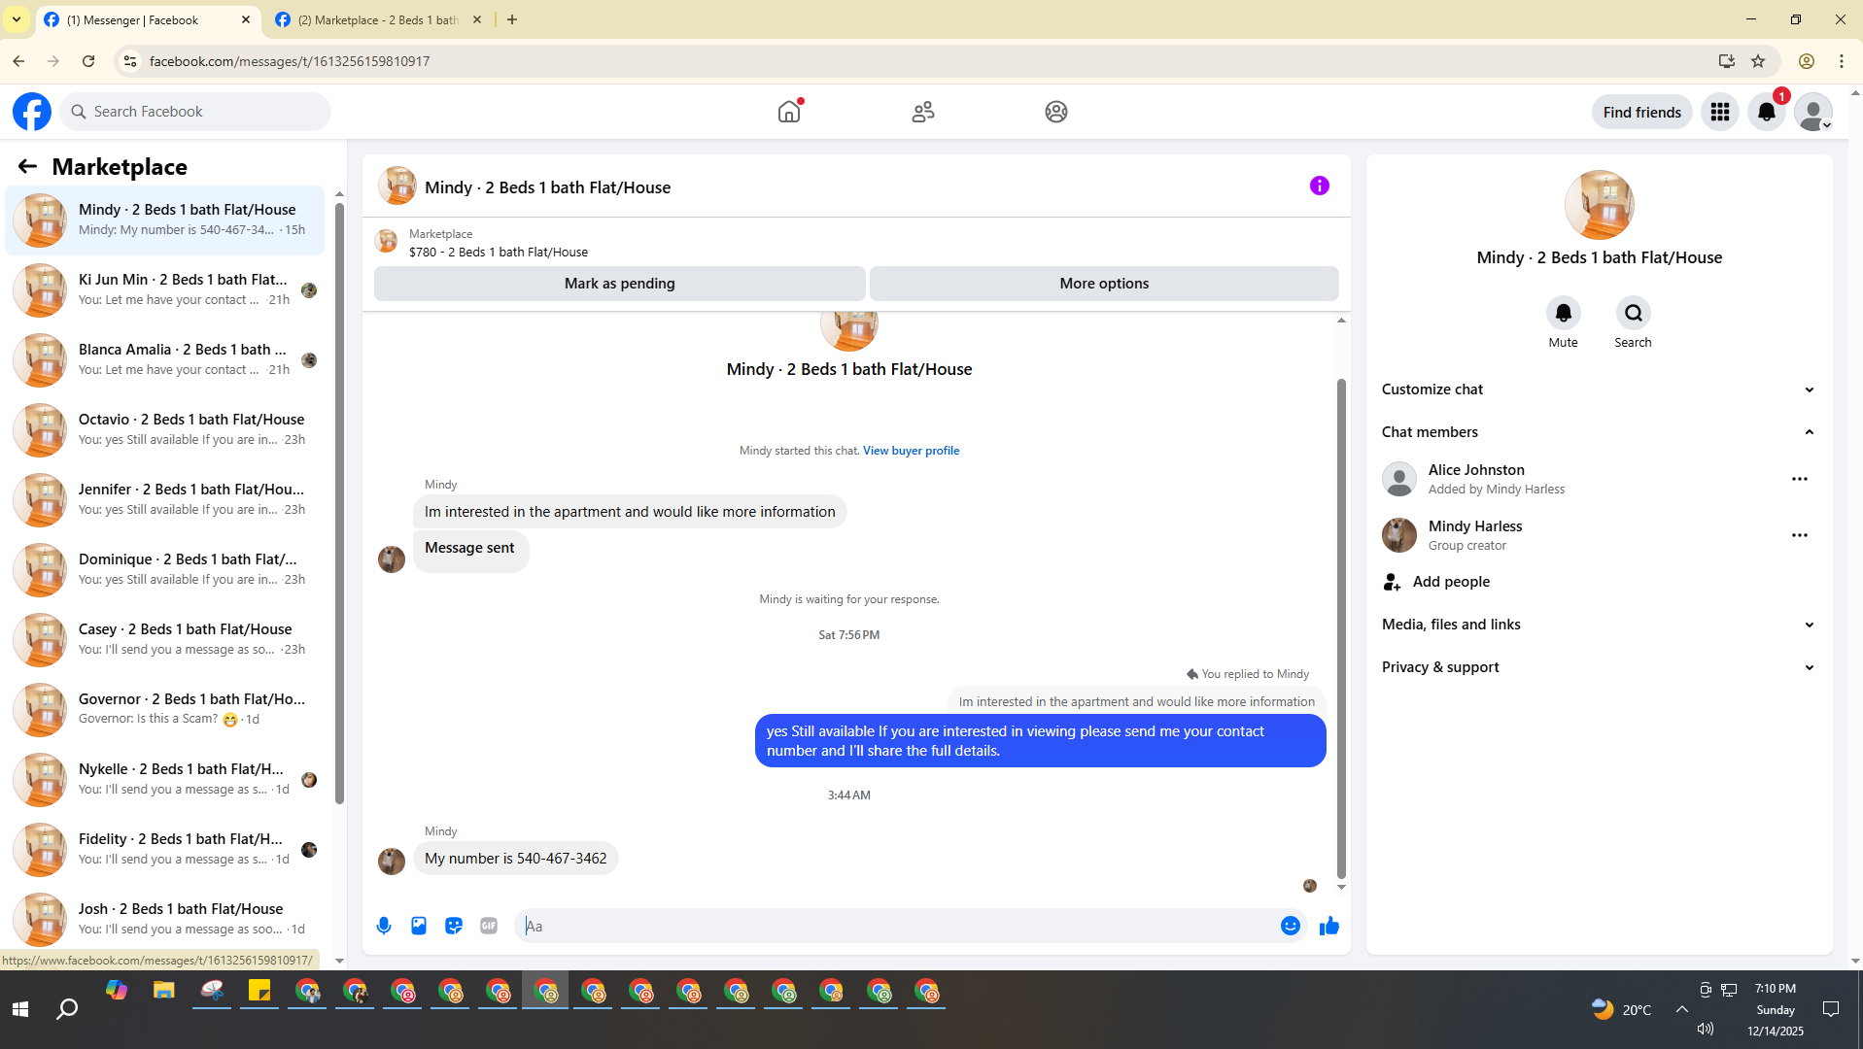Click More options button

click(x=1104, y=284)
